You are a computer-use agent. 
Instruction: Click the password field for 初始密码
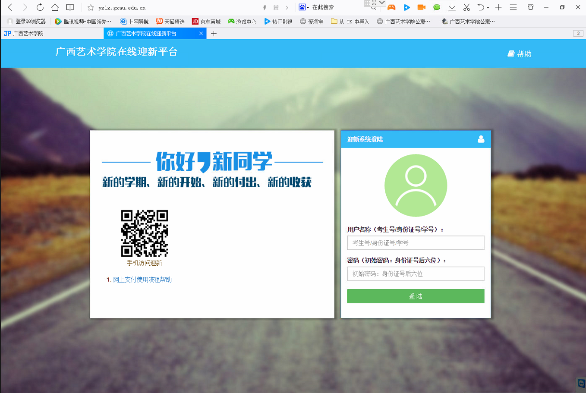click(x=416, y=274)
